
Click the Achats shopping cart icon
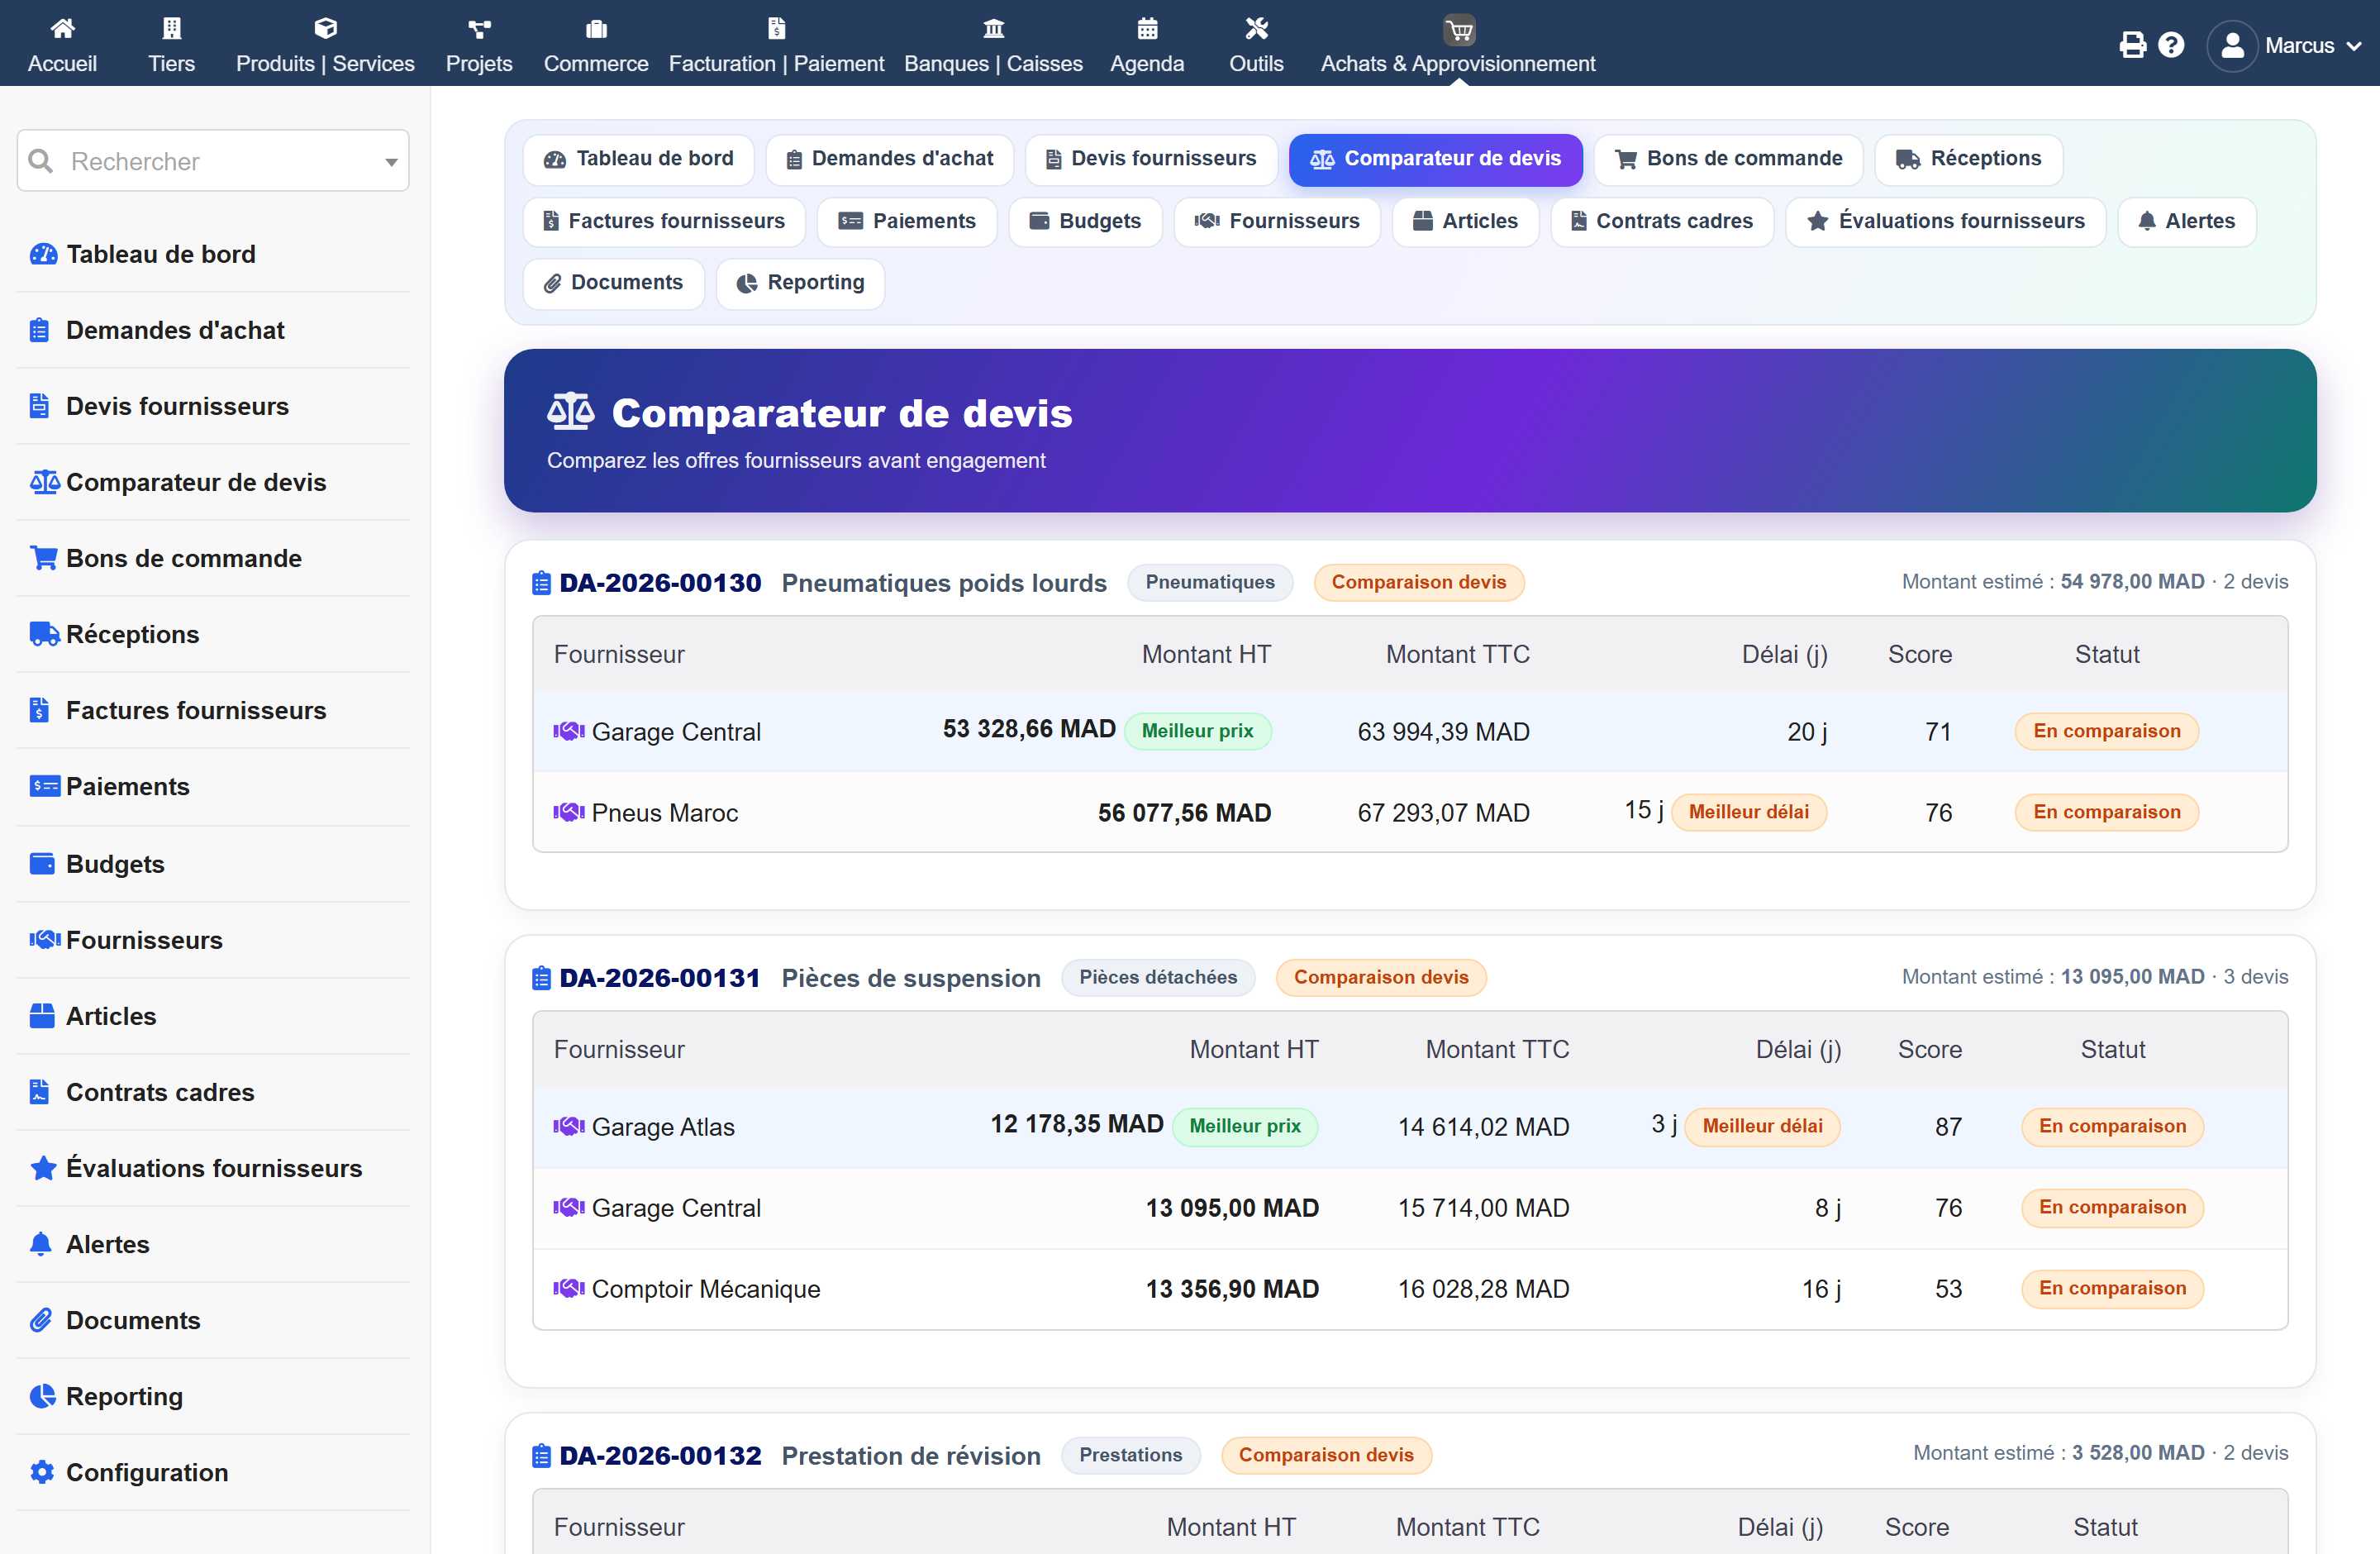(1459, 30)
